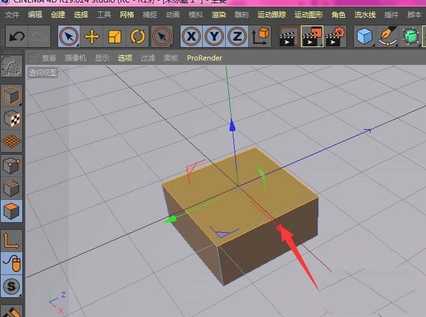Click the Render Settings icon
The image size is (426, 317).
click(335, 36)
